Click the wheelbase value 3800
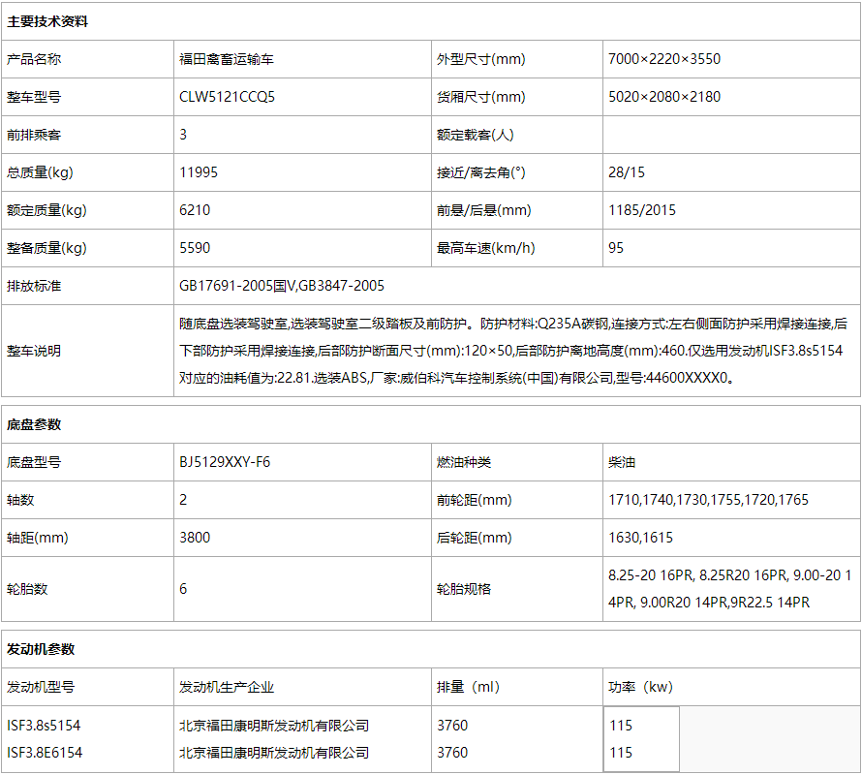 [195, 538]
